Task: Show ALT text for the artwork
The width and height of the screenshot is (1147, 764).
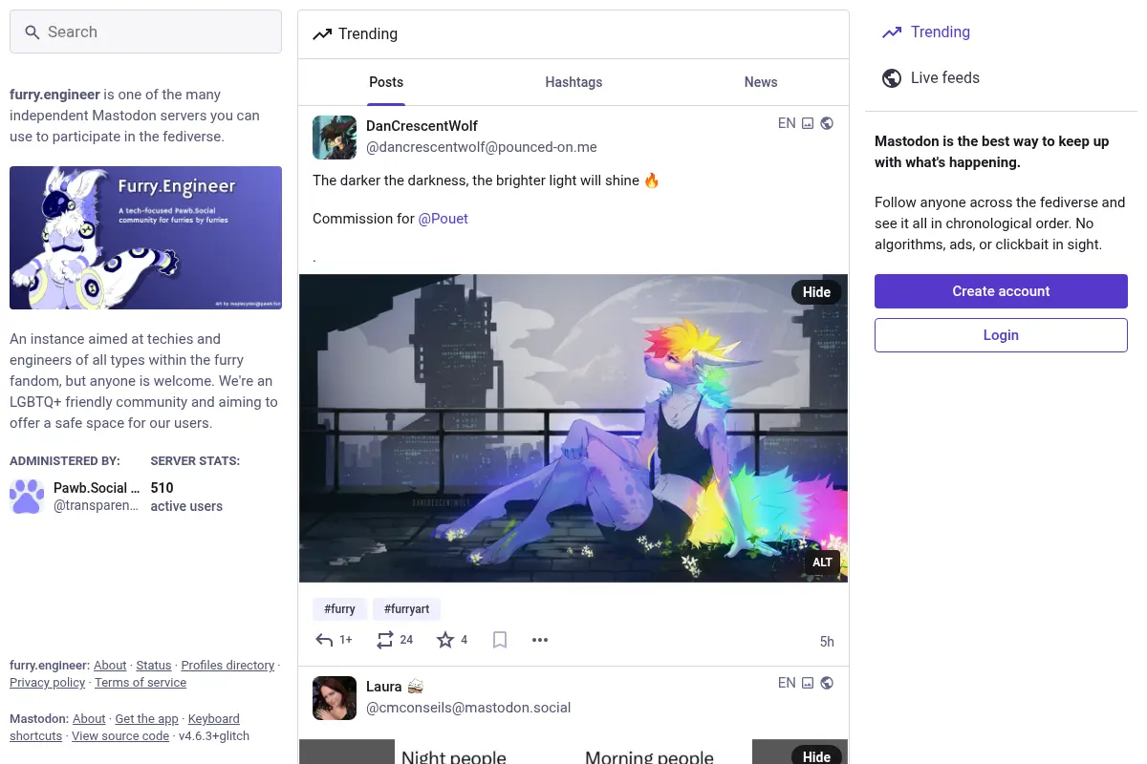Action: tap(822, 562)
